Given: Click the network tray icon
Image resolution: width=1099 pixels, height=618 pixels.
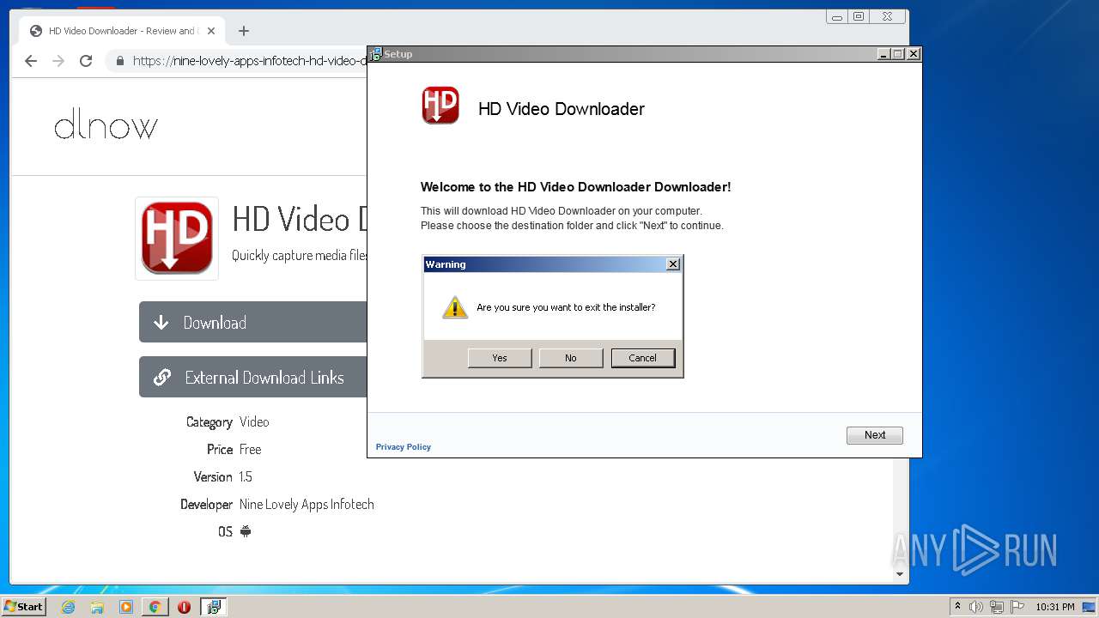Looking at the screenshot, I should pos(997,607).
